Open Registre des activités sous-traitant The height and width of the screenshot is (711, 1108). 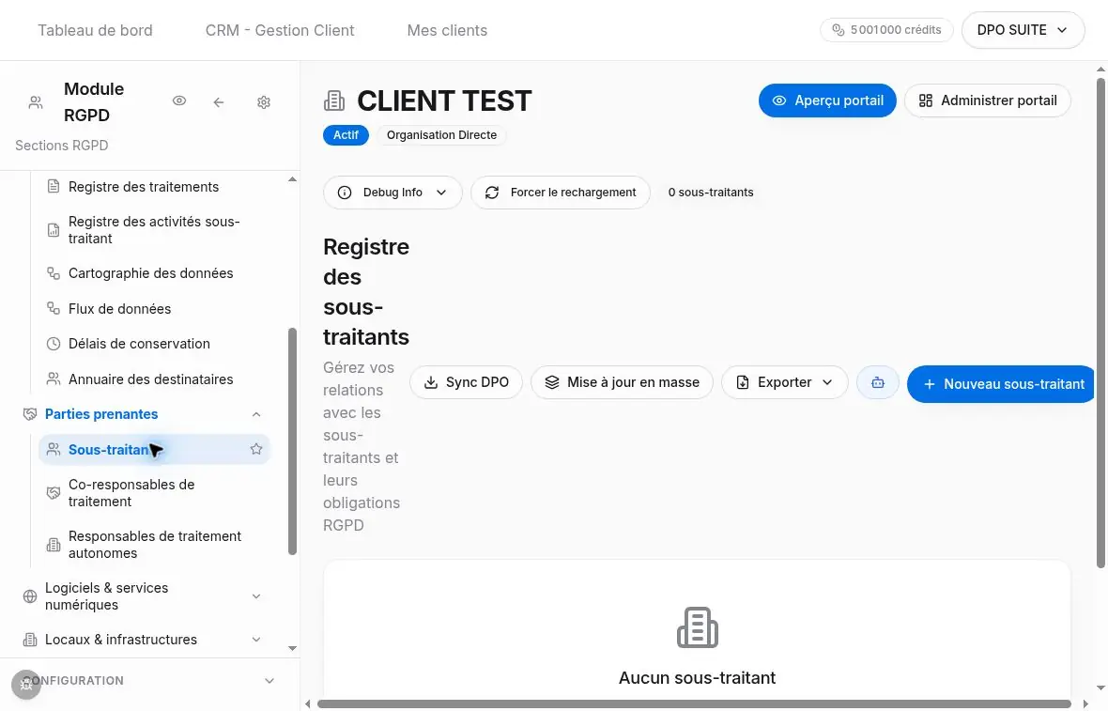154,230
